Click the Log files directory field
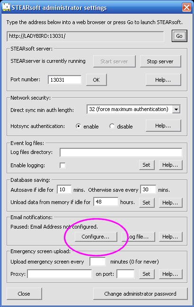The height and width of the screenshot is (307, 194). pos(121,153)
